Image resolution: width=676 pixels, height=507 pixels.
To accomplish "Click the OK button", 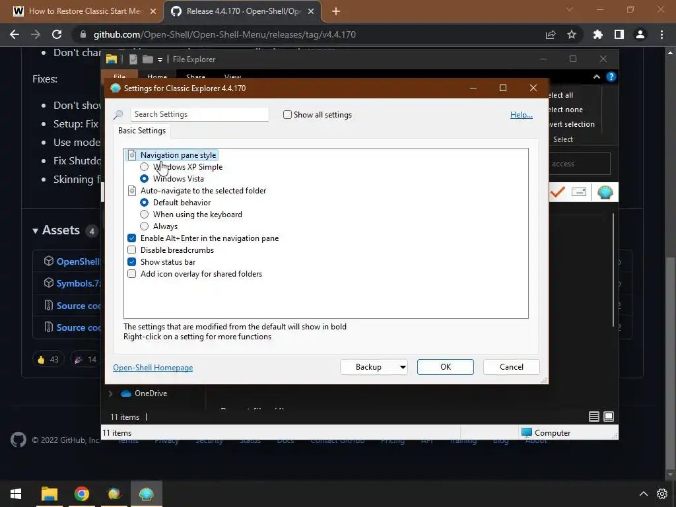I will coord(446,367).
